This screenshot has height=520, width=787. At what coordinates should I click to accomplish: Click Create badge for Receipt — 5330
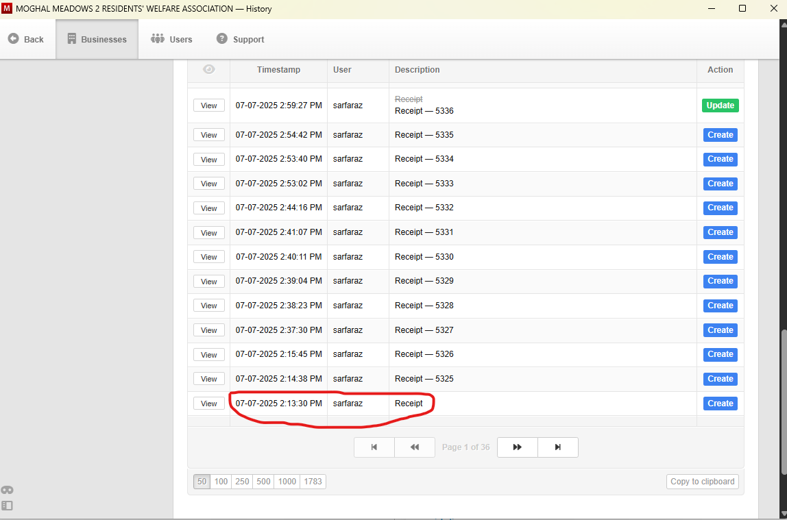point(721,257)
